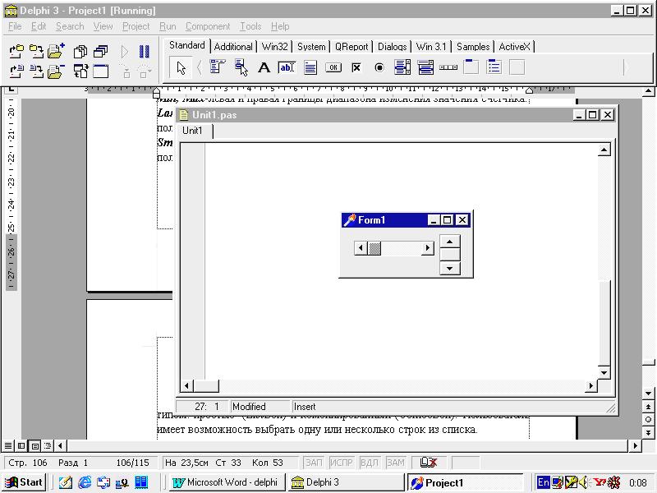Toggle ВДЛ indicator in Word status bar
Screen dimensions: 657x493
(369, 463)
